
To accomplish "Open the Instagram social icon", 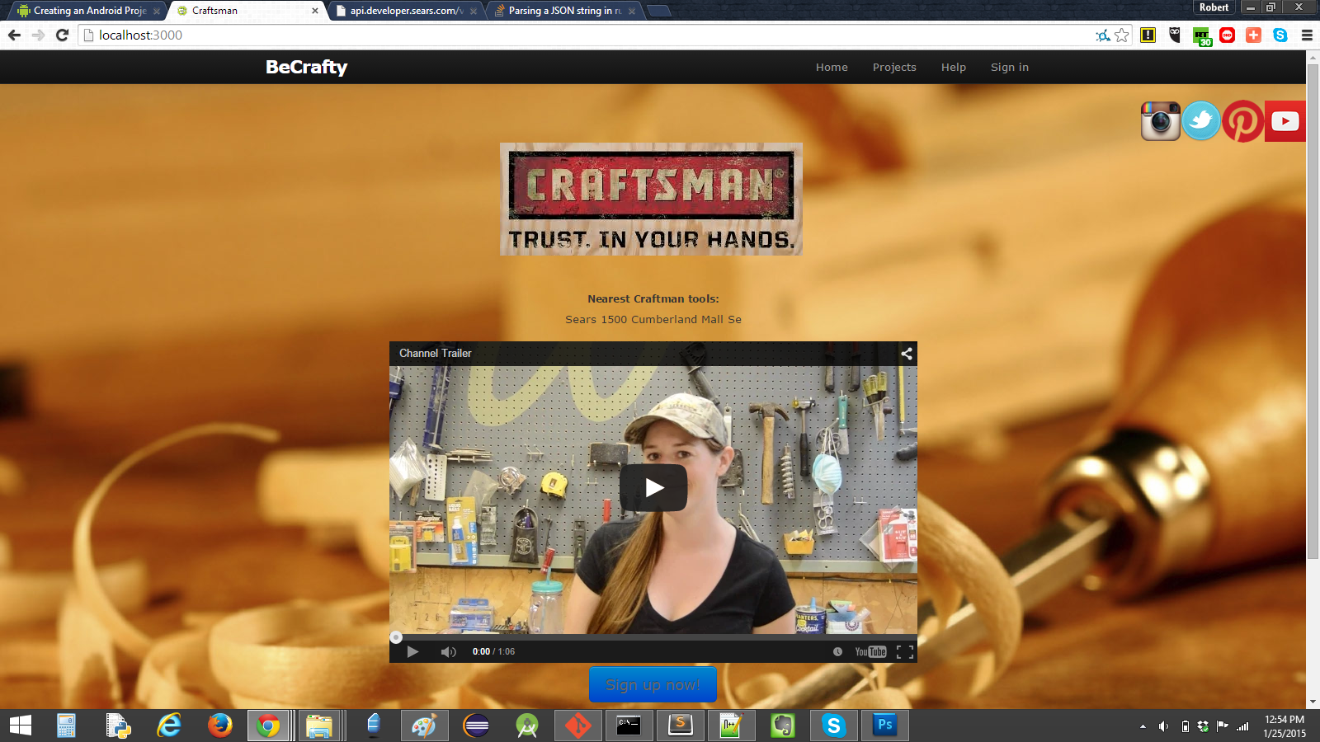I will (x=1161, y=121).
